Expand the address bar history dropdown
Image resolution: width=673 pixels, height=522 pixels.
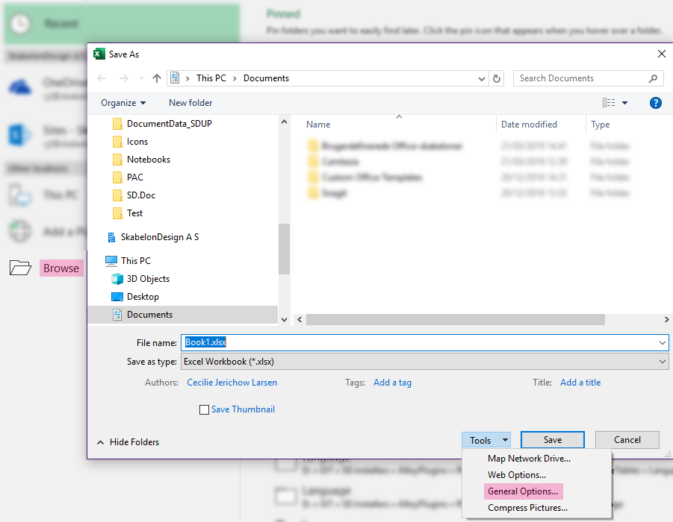[x=482, y=78]
